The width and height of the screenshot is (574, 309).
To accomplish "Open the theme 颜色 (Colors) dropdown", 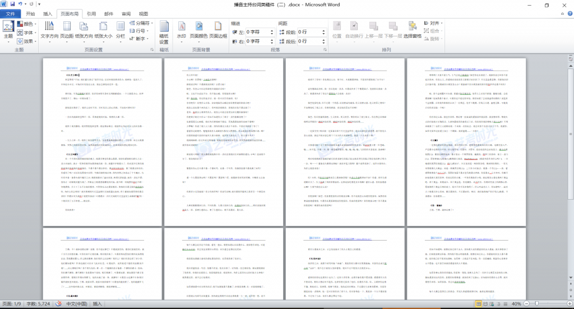I will tap(27, 24).
